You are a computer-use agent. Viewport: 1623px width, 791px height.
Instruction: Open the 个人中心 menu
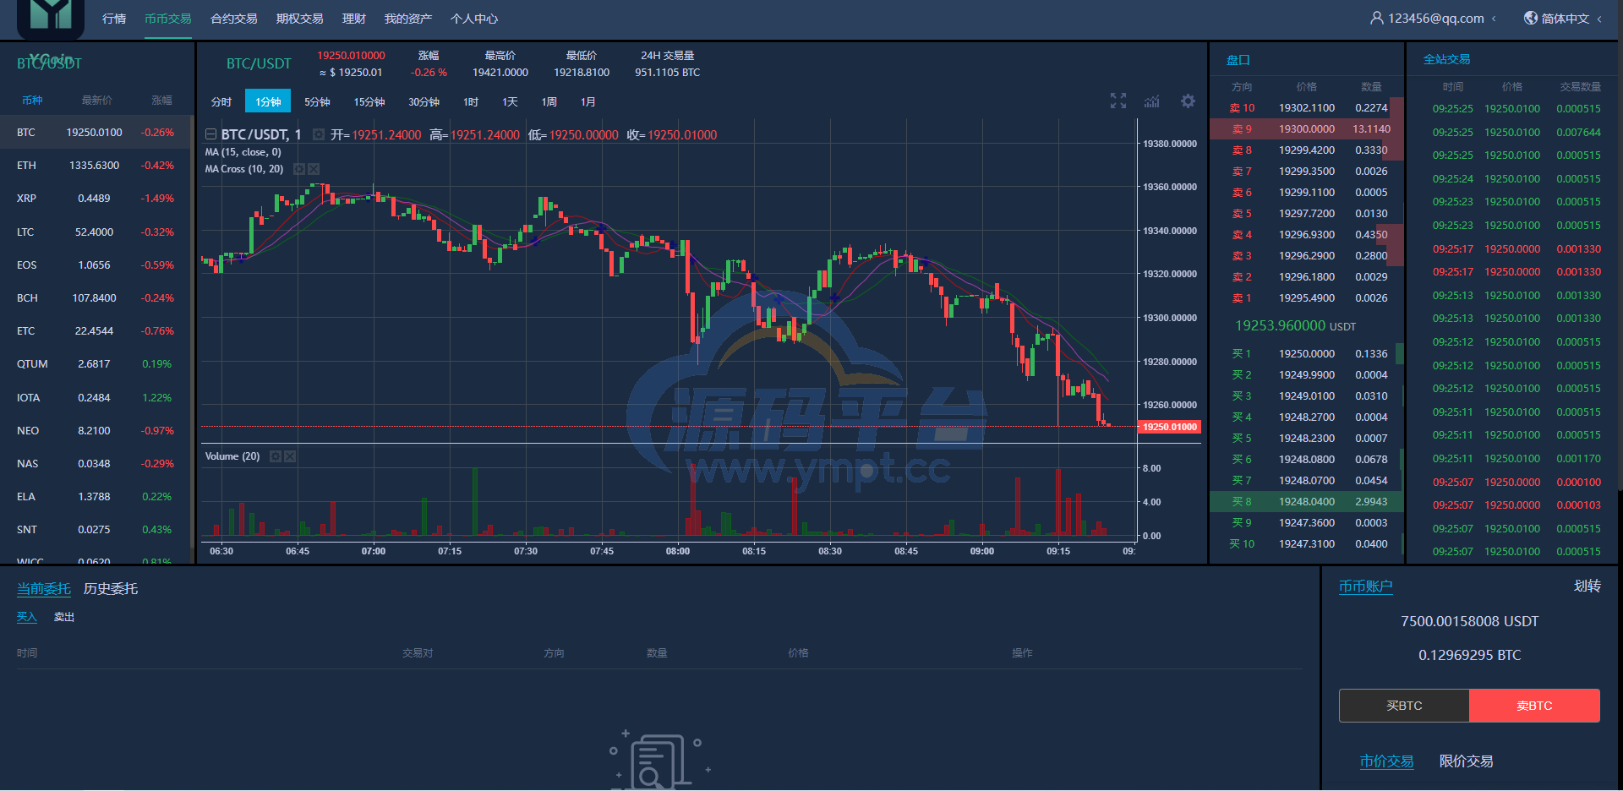point(474,19)
